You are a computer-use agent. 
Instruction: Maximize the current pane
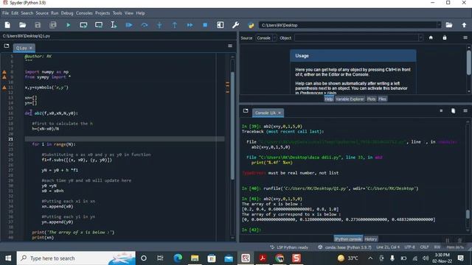[x=221, y=25]
